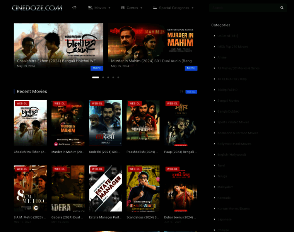Open the Korean Movies/Drama category
The height and width of the screenshot is (232, 294).
point(233,208)
